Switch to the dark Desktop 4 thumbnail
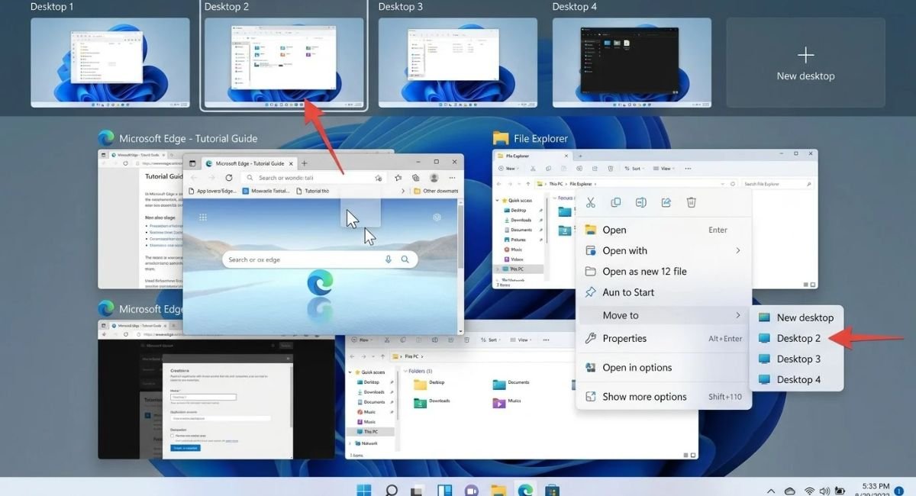916x496 pixels. point(632,63)
